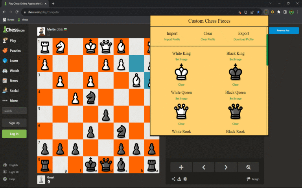Image resolution: width=302 pixels, height=188 pixels.
Task: Click the sidebar Search field
Action: 14,111
